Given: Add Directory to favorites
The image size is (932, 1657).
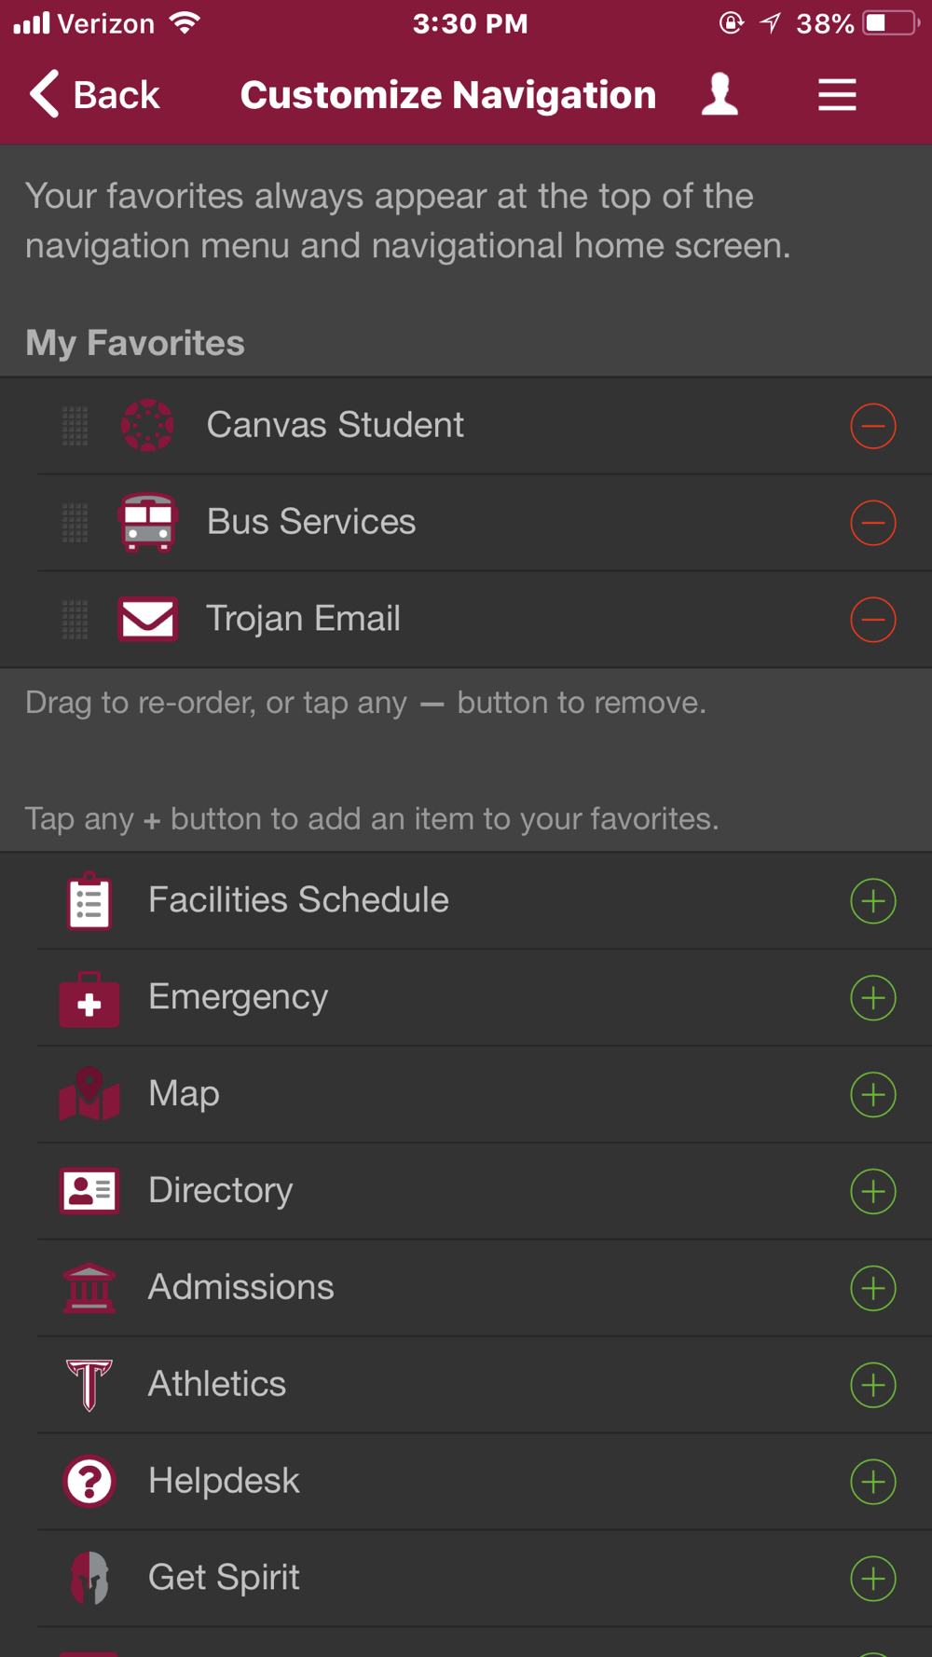Looking at the screenshot, I should click(873, 1192).
